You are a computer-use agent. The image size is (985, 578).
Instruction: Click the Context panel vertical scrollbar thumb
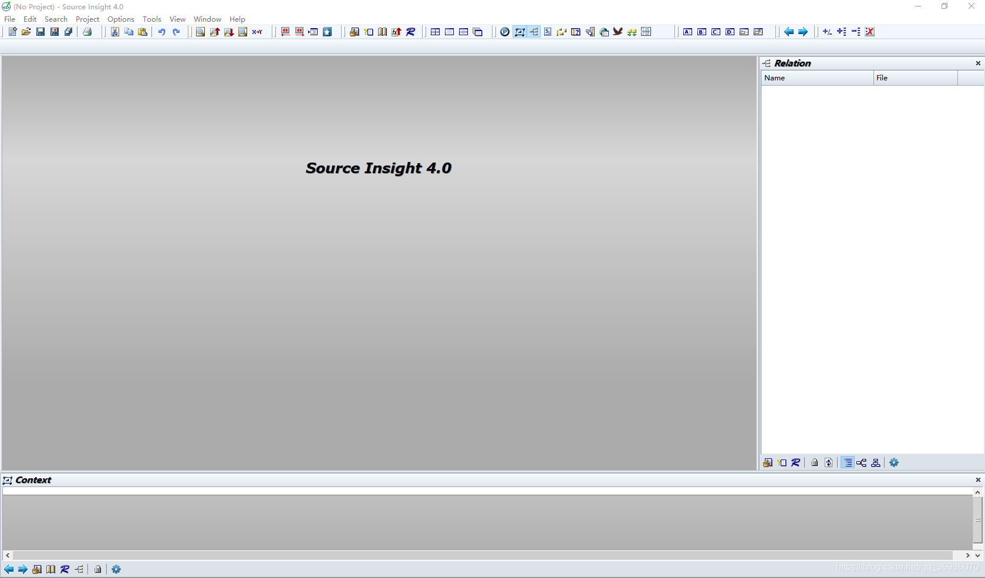pyautogui.click(x=977, y=520)
